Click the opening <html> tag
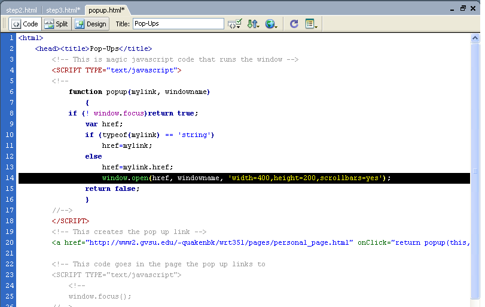Screen dimensions: 485x307 tap(30, 38)
